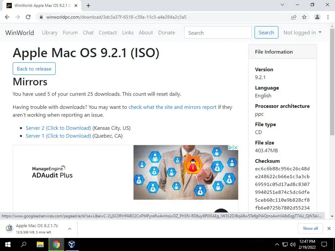Click the scrollbar down arrow

pyautogui.click(x=332, y=216)
